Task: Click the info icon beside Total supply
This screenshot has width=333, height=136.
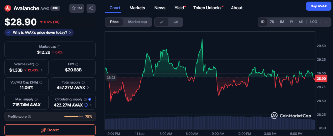Action: [x=83, y=82]
